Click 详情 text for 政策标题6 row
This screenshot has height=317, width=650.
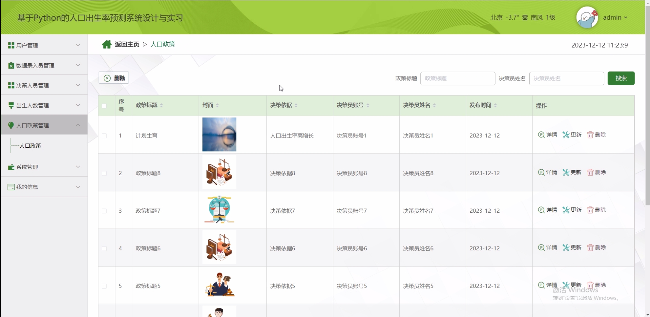(552, 247)
